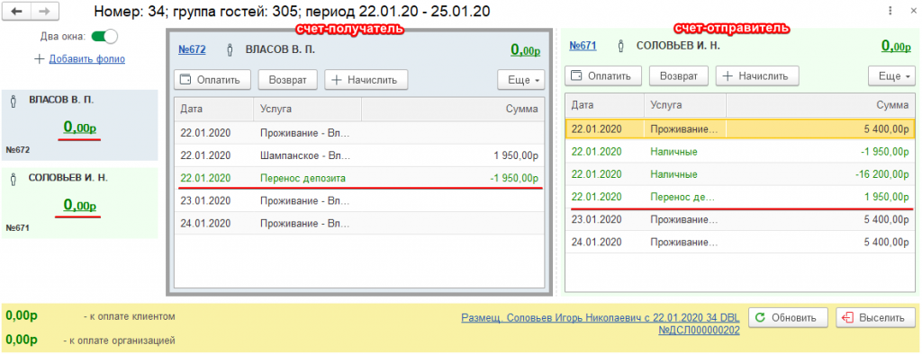Image resolution: width=922 pixels, height=354 pixels.
Task: Open folio link №672
Action: click(x=192, y=50)
